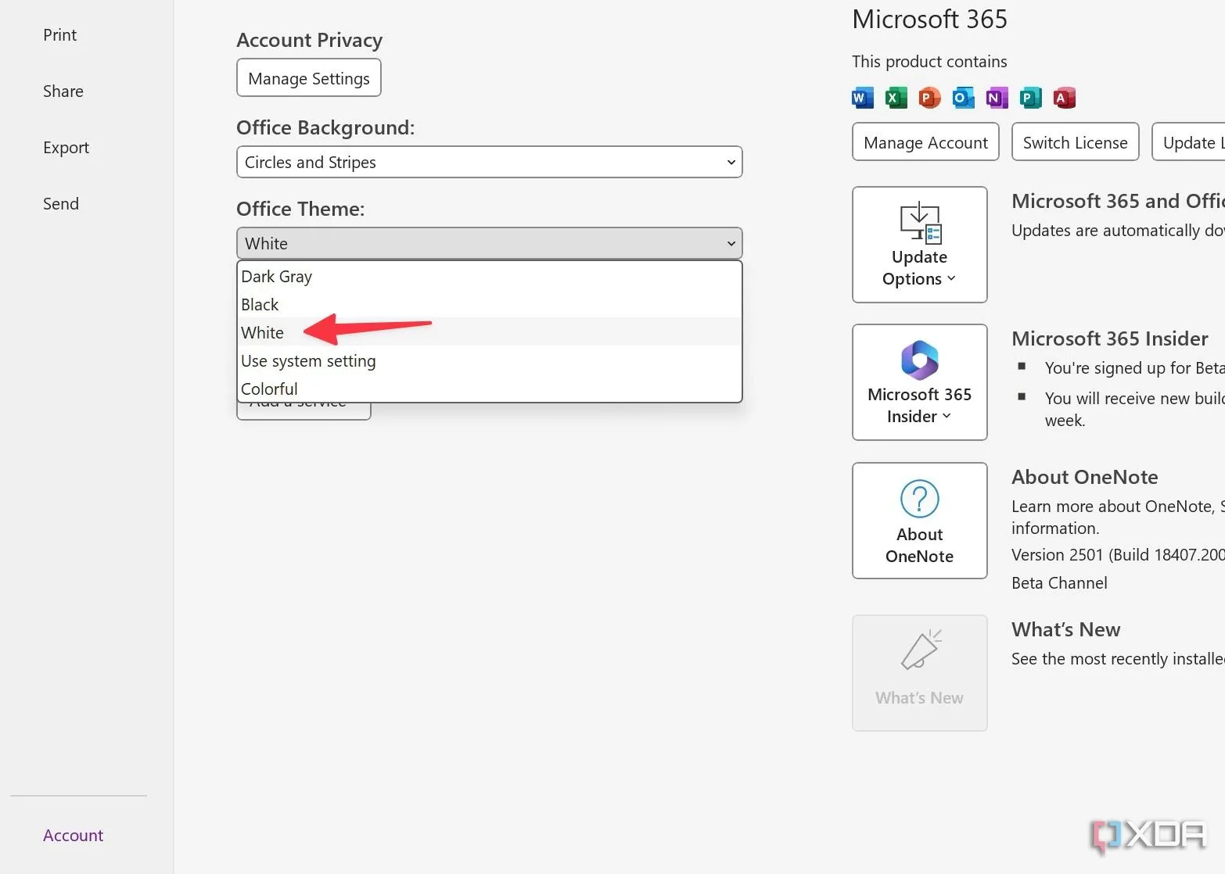Click the About OneNote question mark button
The image size is (1225, 874).
(919, 521)
